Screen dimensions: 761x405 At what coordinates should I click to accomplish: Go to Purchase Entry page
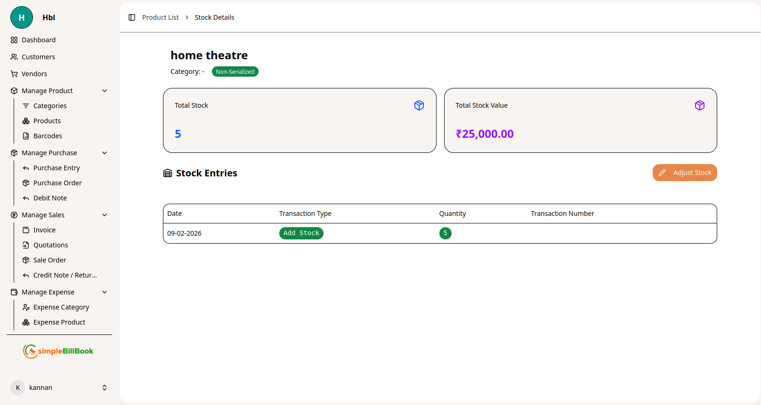click(57, 168)
